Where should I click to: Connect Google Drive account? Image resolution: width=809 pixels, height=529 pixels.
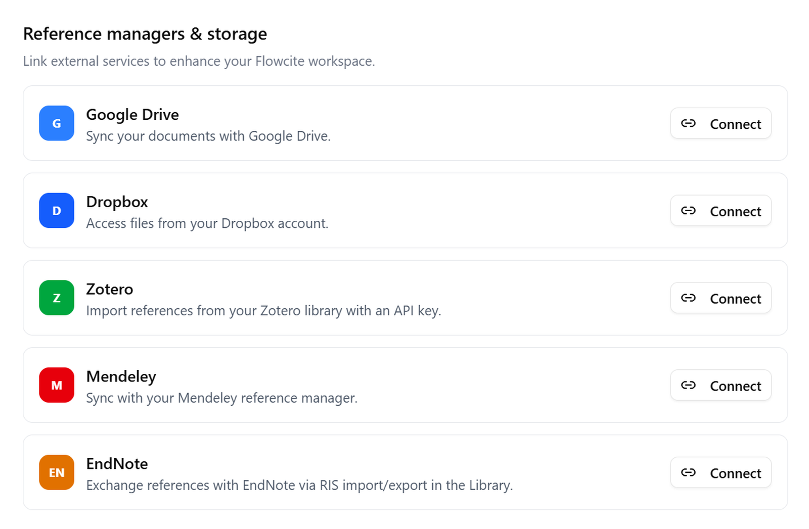721,123
